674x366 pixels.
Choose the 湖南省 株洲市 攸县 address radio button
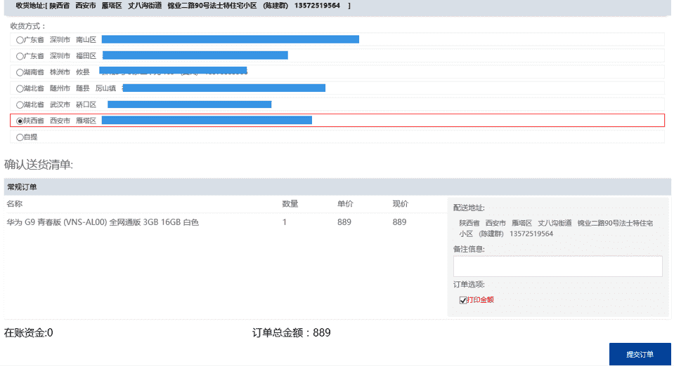(20, 72)
